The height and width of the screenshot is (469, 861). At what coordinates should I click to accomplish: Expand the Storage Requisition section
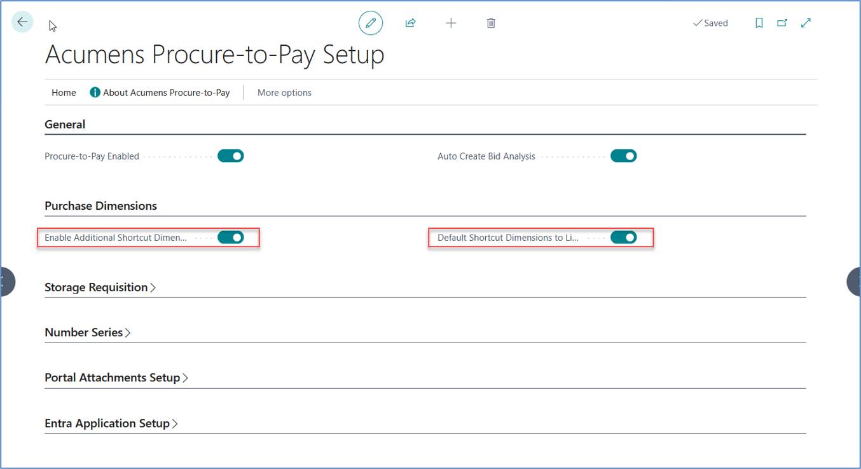click(100, 287)
